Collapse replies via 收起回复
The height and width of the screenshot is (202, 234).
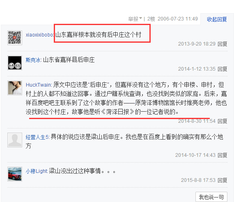(x=217, y=19)
